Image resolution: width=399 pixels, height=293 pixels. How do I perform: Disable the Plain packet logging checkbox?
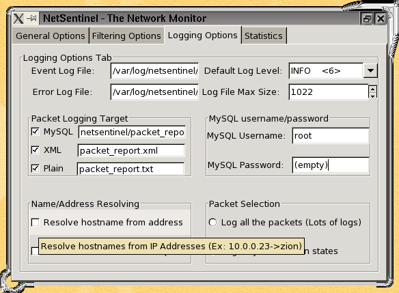(35, 168)
